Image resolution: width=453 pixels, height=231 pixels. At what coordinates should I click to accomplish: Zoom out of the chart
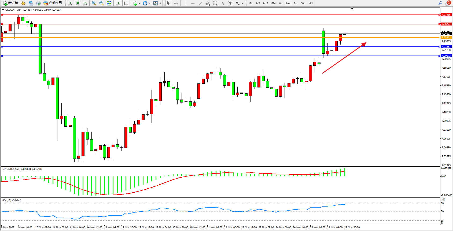pos(101,3)
